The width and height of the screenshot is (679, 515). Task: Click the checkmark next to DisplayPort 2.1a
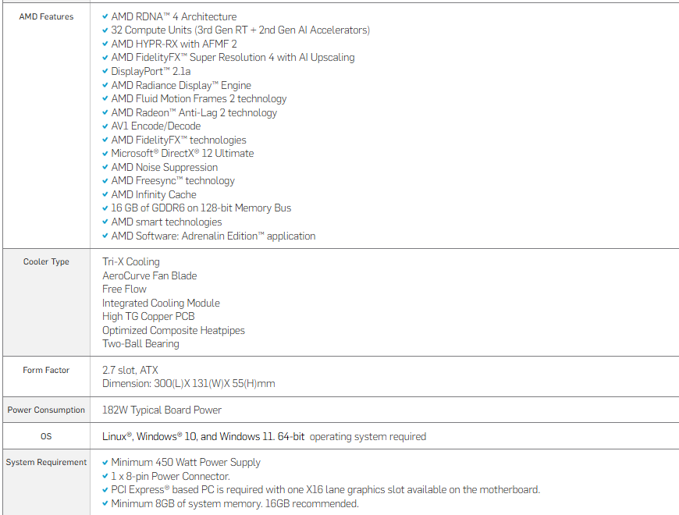pyautogui.click(x=105, y=71)
